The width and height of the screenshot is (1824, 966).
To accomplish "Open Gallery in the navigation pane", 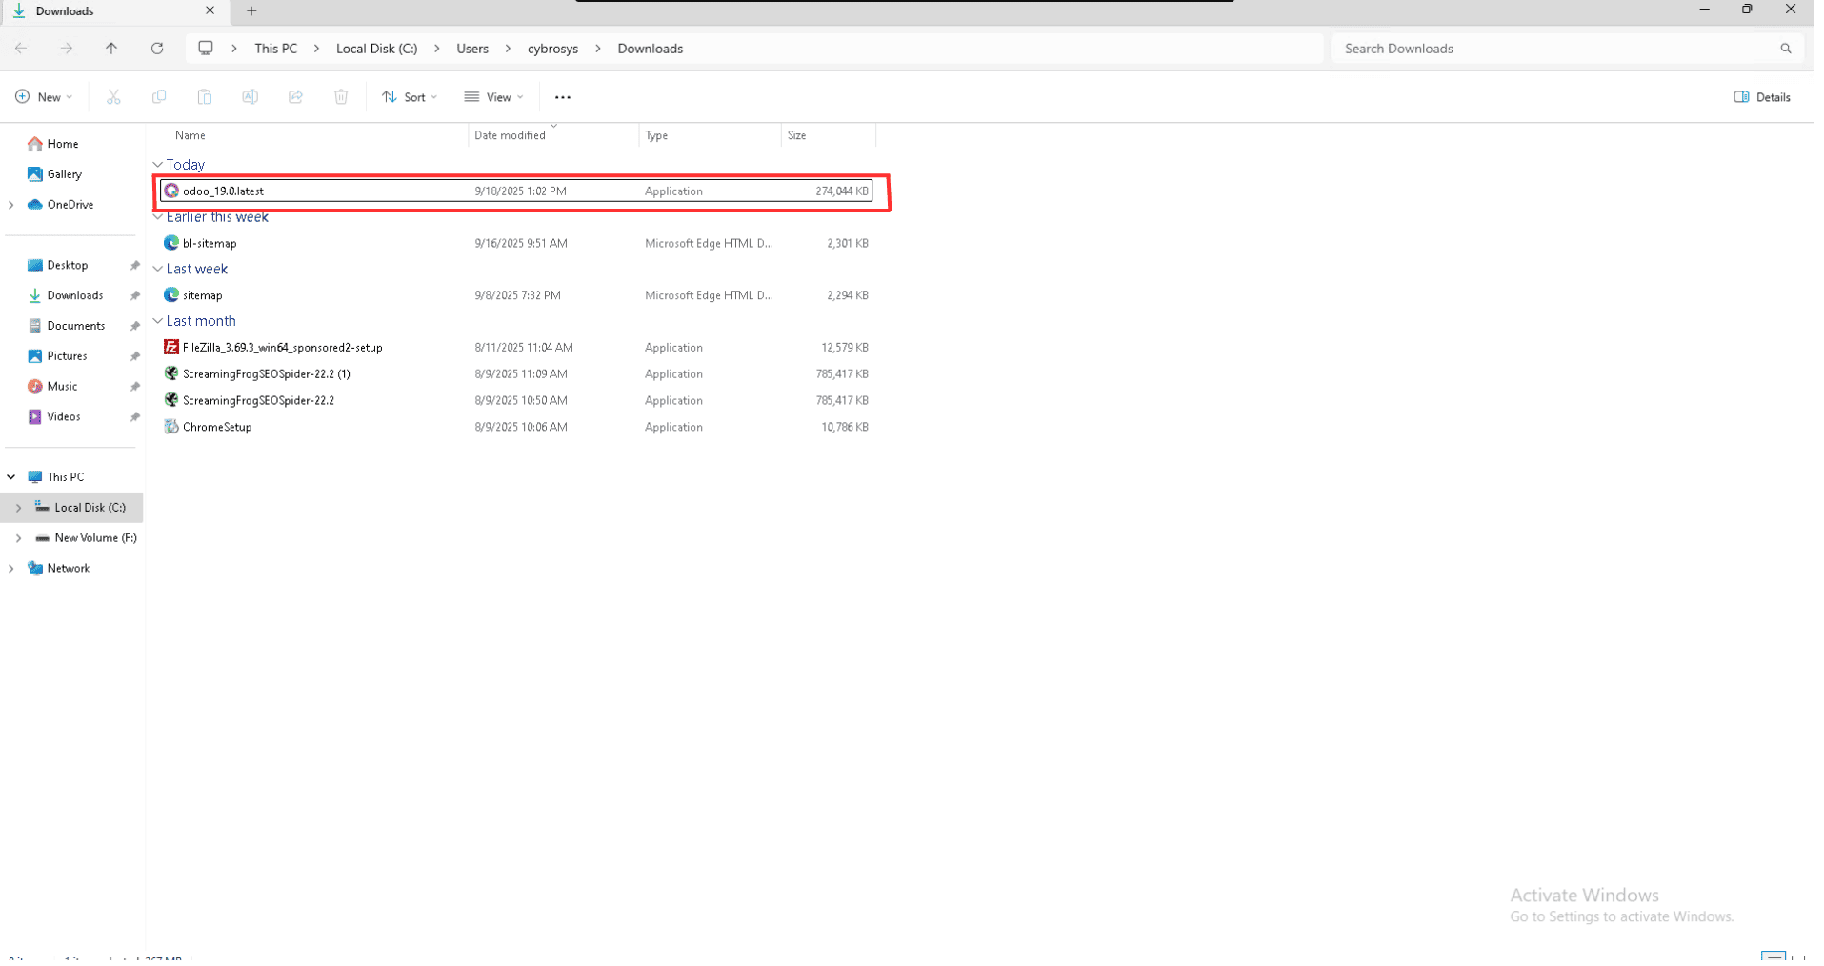I will point(55,175).
